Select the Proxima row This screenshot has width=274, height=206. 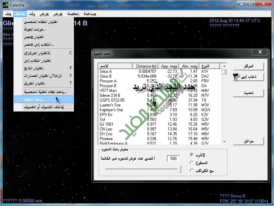(x=160, y=139)
